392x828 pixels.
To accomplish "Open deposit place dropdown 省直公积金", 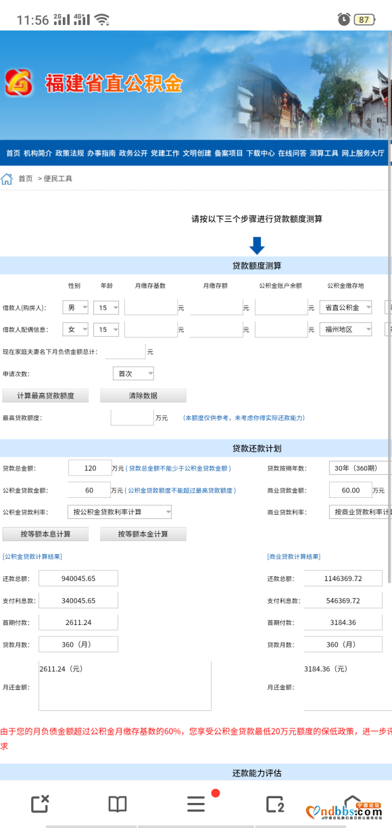I will [x=345, y=308].
